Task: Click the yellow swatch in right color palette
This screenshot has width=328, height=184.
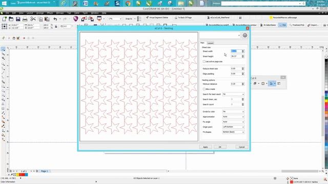Action: click(326, 101)
